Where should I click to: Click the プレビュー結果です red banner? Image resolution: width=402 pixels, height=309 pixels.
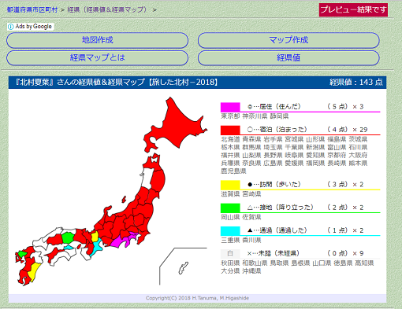point(353,10)
